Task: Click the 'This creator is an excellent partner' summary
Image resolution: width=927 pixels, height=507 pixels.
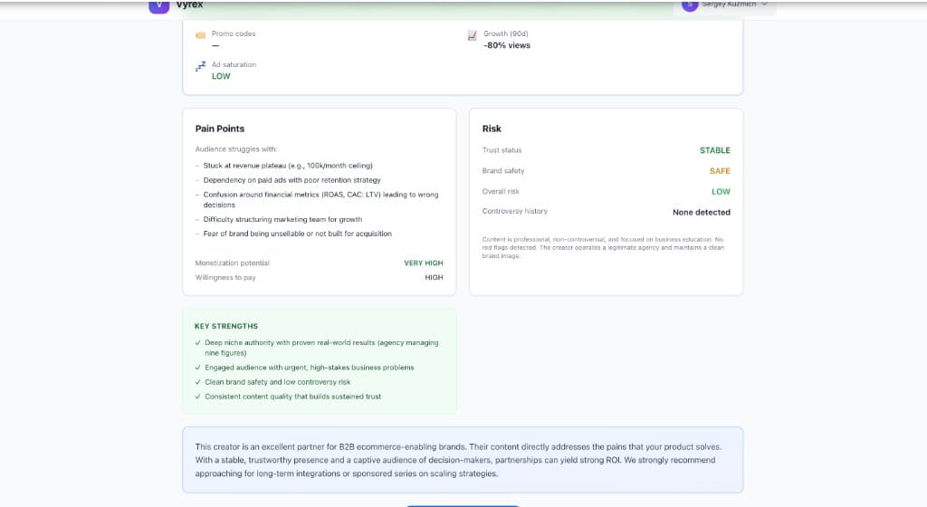Action: pos(459,460)
